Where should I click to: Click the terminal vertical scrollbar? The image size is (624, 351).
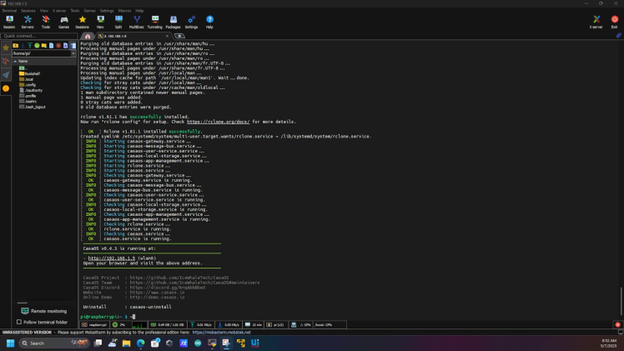pos(621,300)
